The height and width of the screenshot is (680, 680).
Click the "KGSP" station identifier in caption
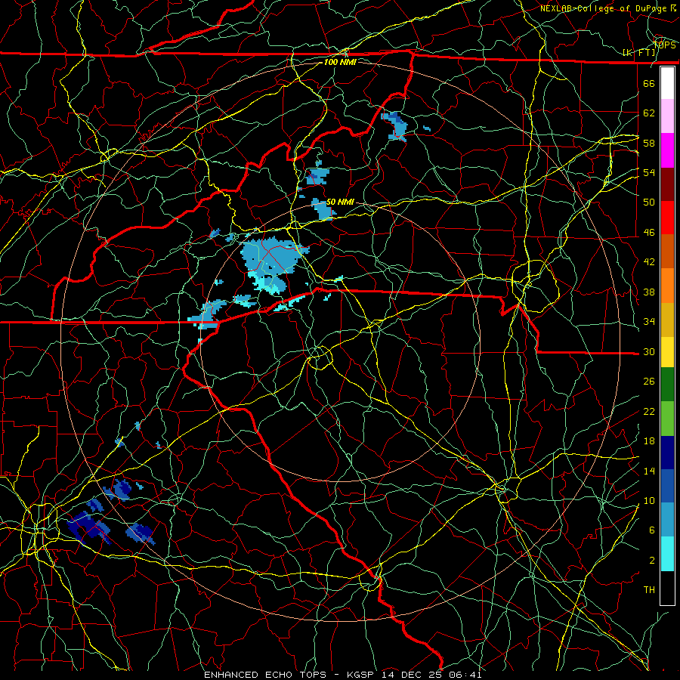(x=362, y=675)
